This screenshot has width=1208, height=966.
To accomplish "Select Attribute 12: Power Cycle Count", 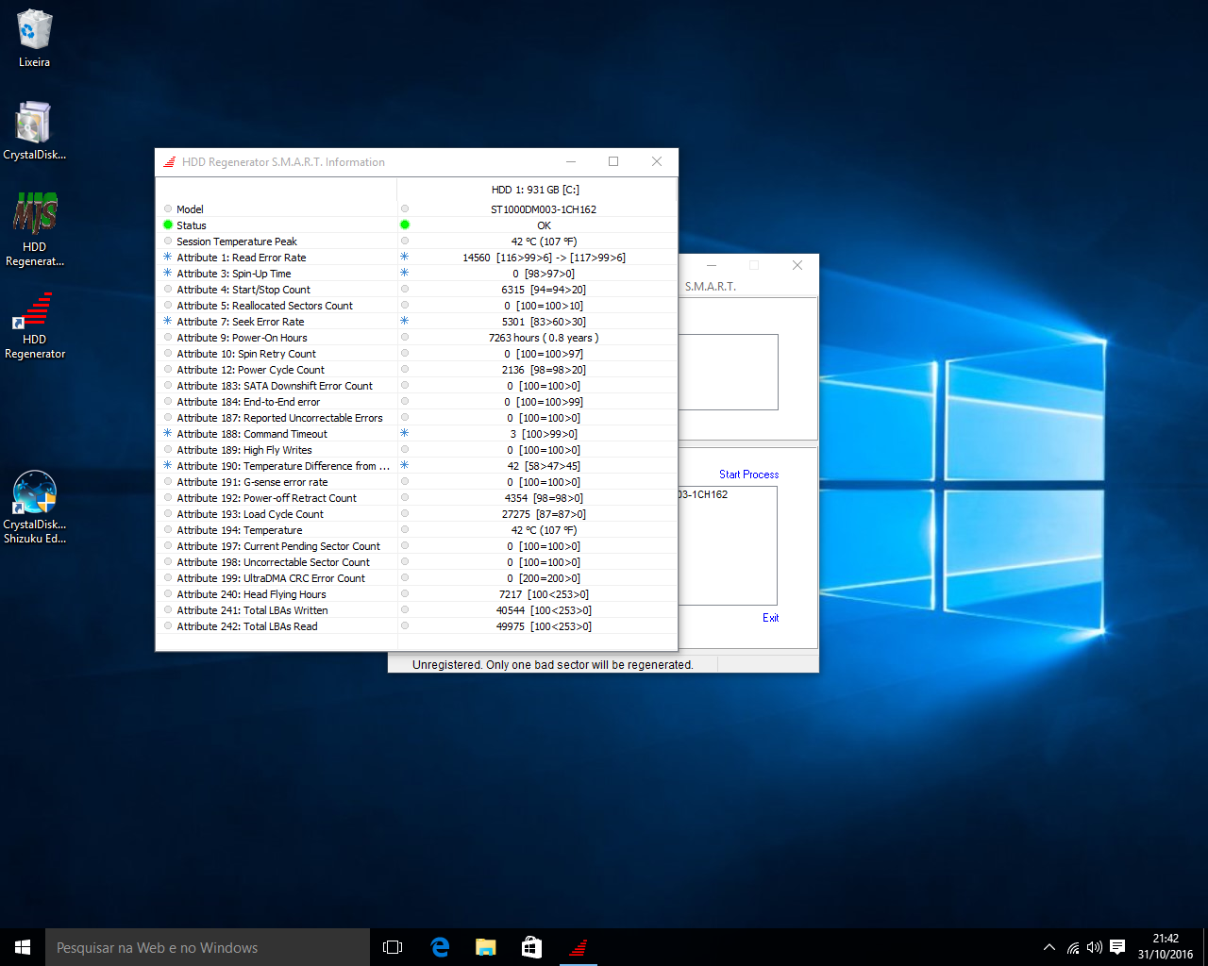I will coord(250,370).
